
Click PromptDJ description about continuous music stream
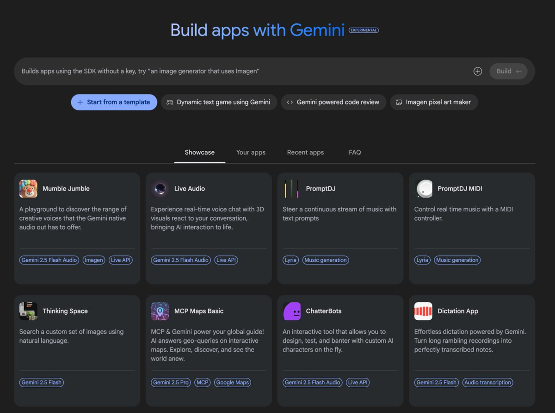click(339, 214)
